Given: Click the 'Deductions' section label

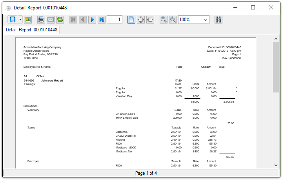Looking at the screenshot, I should pos(31,106).
